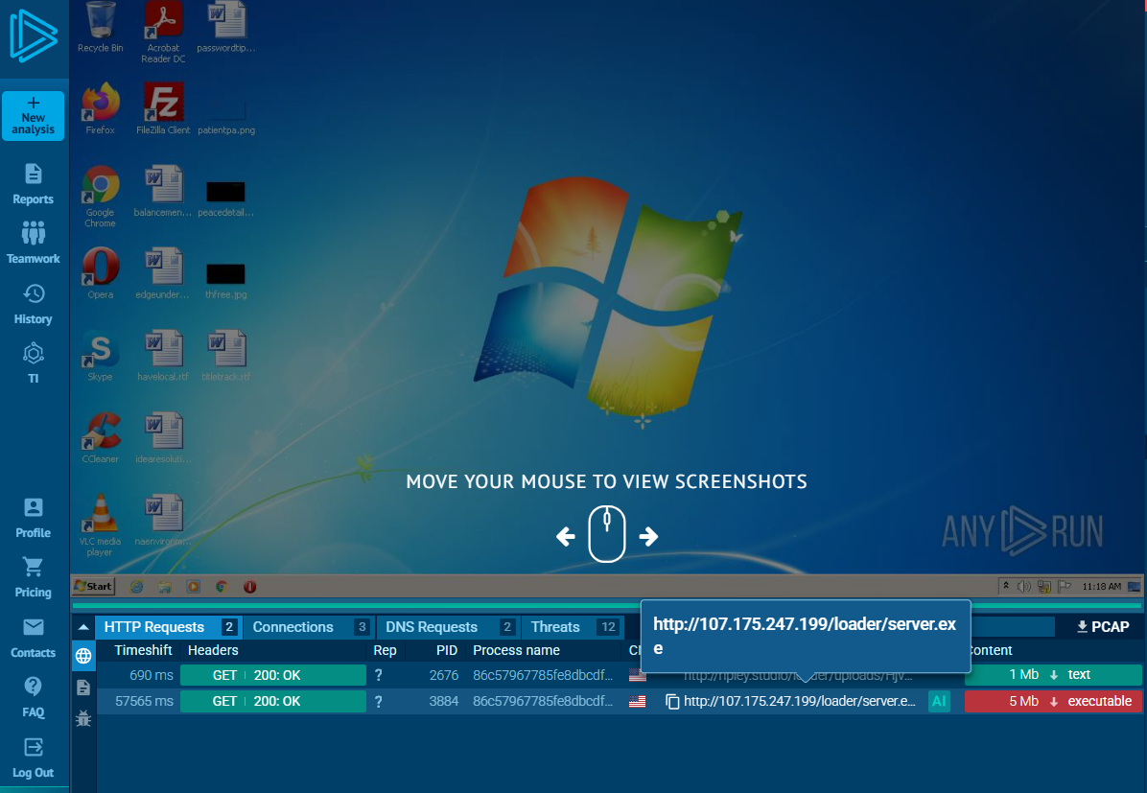Click the US flag in 57565 ms row
This screenshot has width=1147, height=793.
click(637, 702)
